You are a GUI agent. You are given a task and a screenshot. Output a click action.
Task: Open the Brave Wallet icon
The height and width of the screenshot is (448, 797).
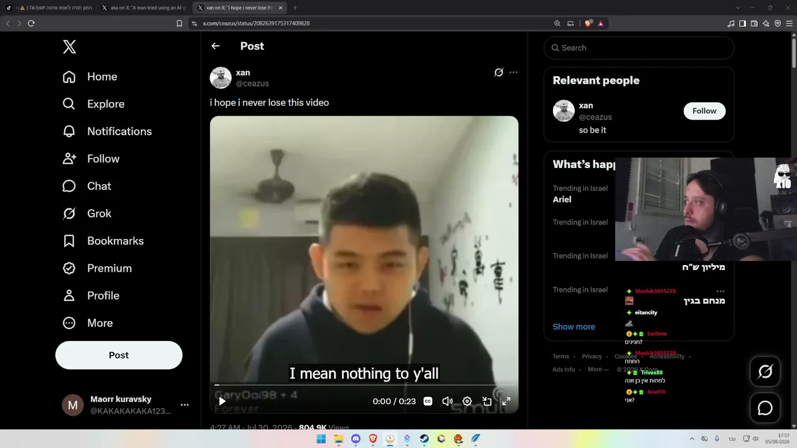754,24
